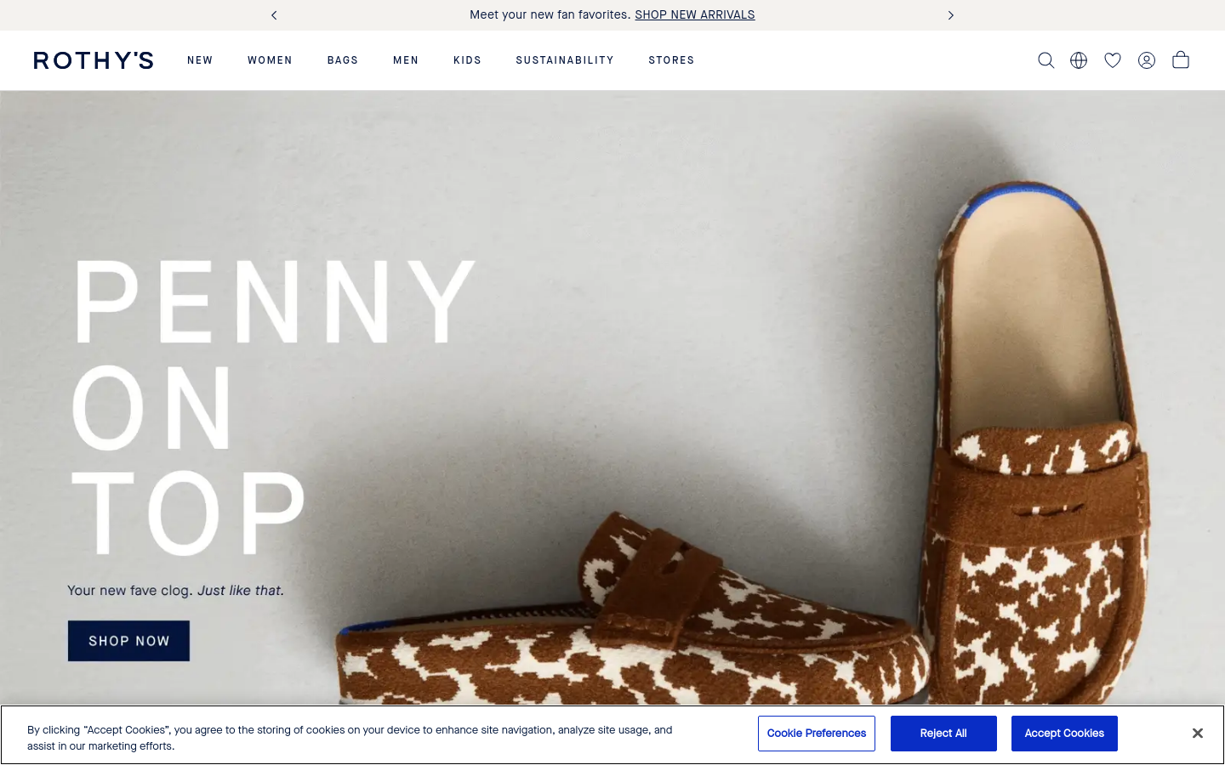The height and width of the screenshot is (765, 1225).
Task: Open the BAGS menu
Action: tap(343, 60)
